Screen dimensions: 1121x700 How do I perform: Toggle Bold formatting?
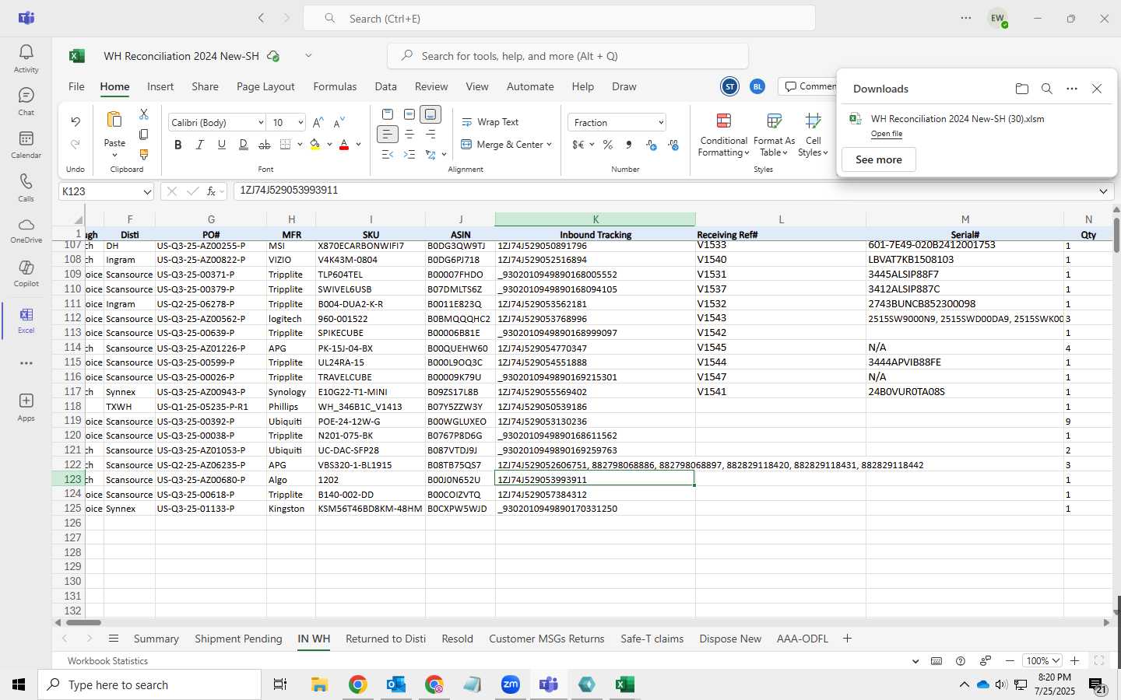(178, 145)
